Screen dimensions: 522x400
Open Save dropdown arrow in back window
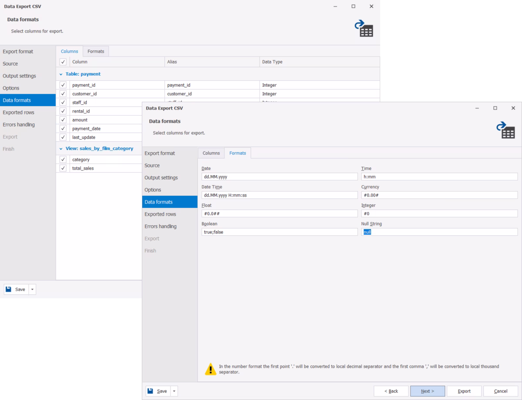click(32, 289)
